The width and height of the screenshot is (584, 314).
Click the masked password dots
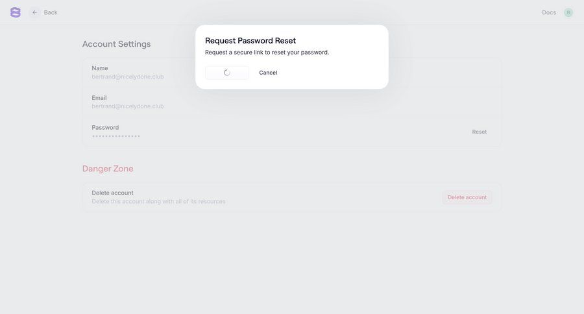(116, 136)
